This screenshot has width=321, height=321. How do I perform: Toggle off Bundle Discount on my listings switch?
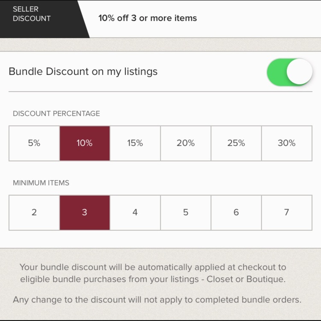pos(289,72)
